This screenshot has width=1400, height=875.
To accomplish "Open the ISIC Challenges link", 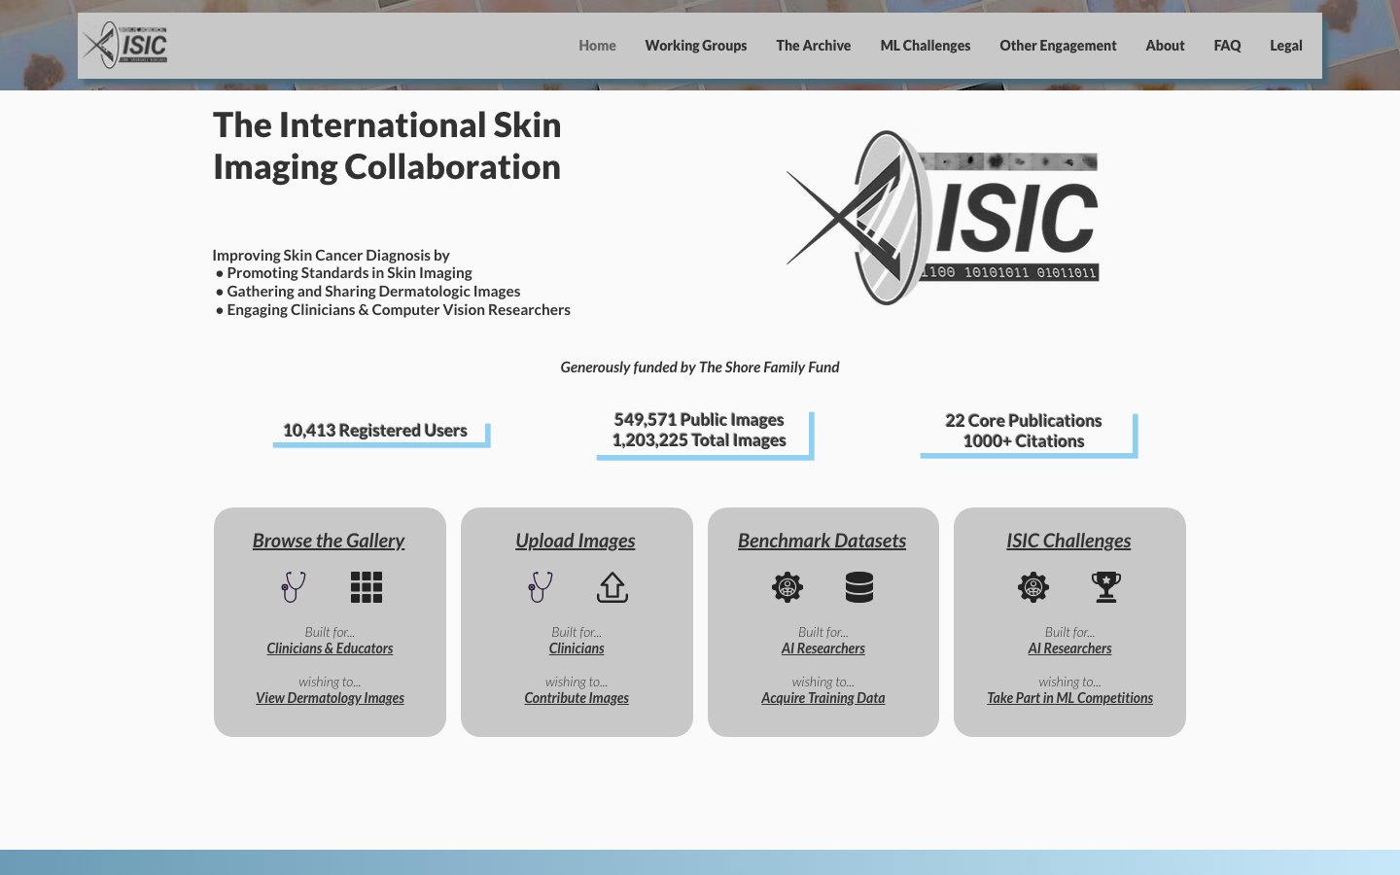I will pyautogui.click(x=1069, y=541).
